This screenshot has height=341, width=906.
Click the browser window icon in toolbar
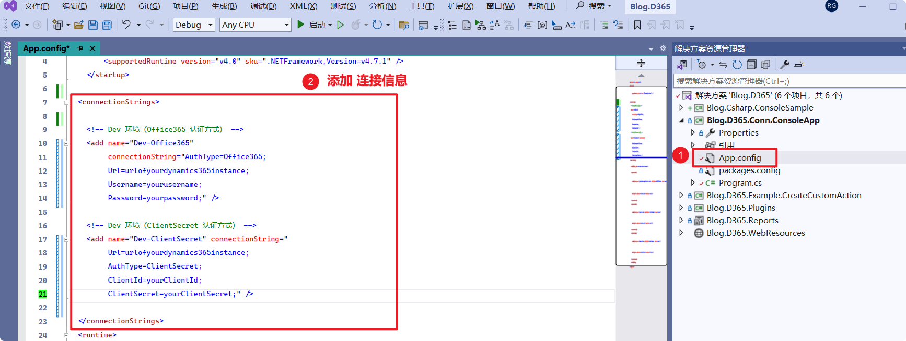pos(423,25)
